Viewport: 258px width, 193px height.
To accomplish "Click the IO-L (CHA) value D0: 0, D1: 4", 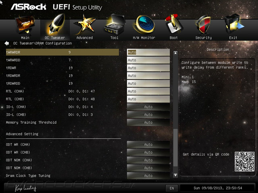I will (x=81, y=107).
